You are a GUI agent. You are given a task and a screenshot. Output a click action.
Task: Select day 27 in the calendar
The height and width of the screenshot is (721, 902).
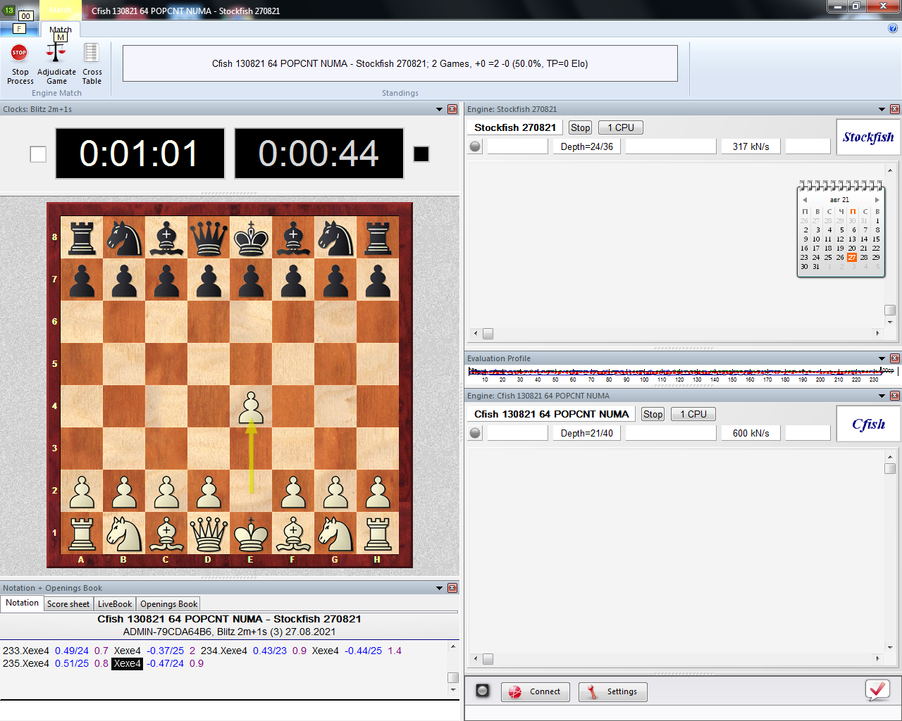point(852,258)
